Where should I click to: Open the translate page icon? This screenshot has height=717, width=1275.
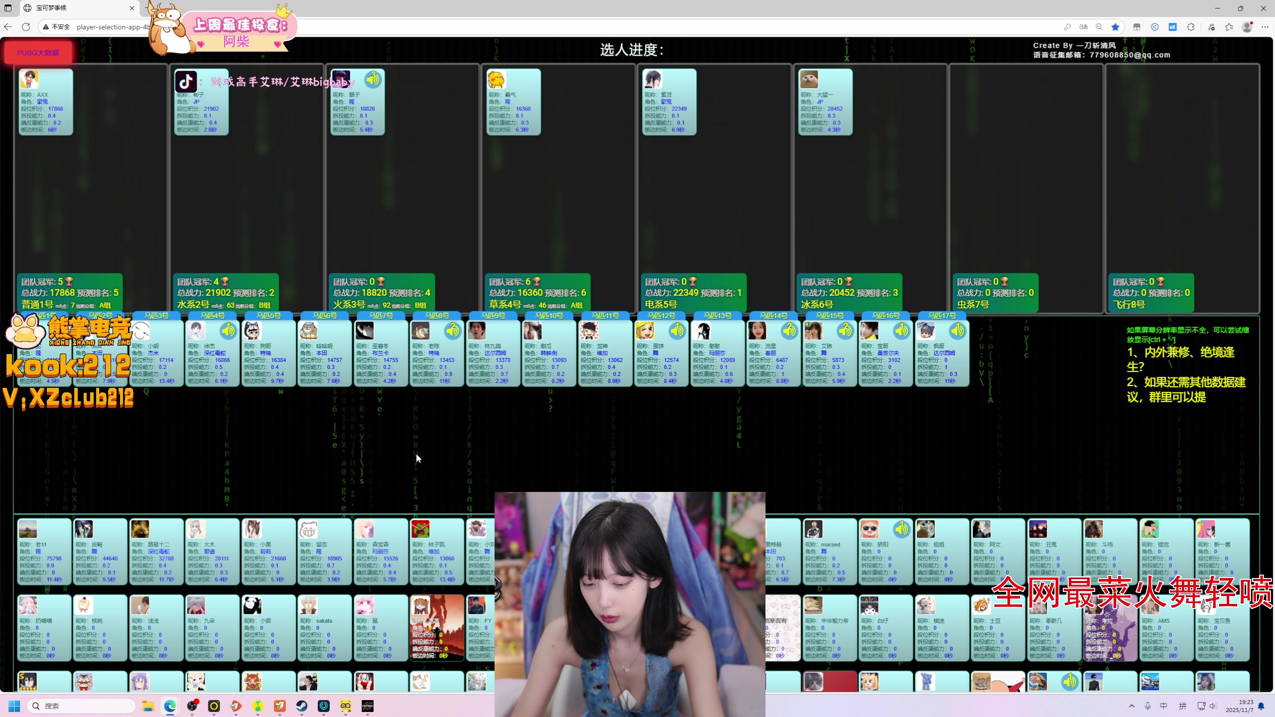(x=1083, y=27)
